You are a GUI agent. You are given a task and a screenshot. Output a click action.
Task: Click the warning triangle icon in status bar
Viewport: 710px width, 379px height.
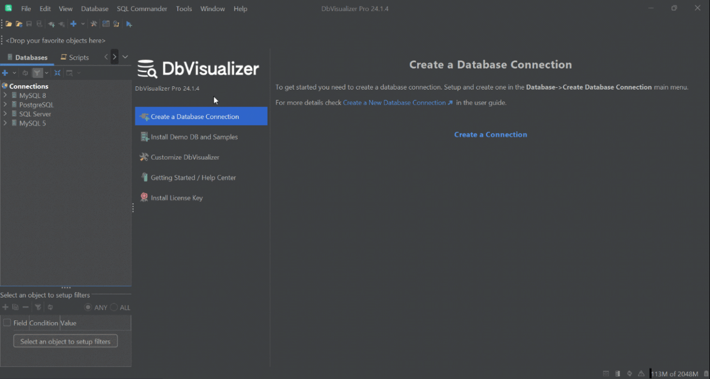pyautogui.click(x=641, y=374)
